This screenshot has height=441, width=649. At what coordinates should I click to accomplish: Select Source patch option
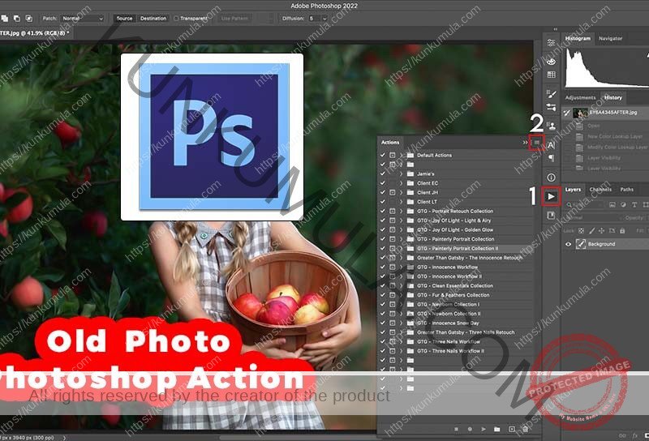(x=124, y=18)
